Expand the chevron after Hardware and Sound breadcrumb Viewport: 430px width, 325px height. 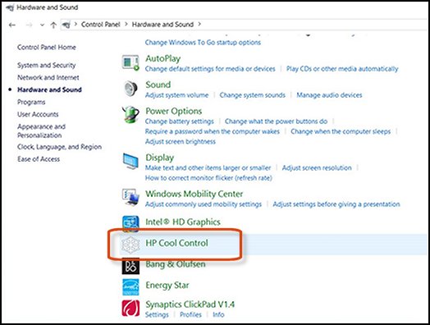pyautogui.click(x=199, y=24)
